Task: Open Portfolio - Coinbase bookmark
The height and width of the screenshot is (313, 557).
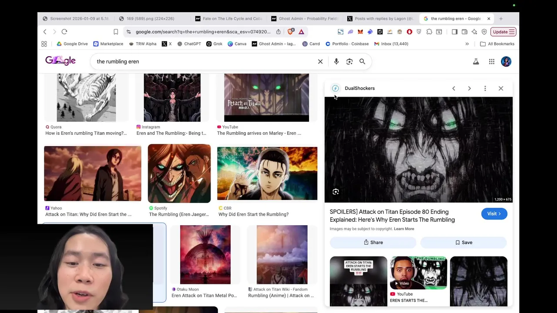Action: [347, 44]
